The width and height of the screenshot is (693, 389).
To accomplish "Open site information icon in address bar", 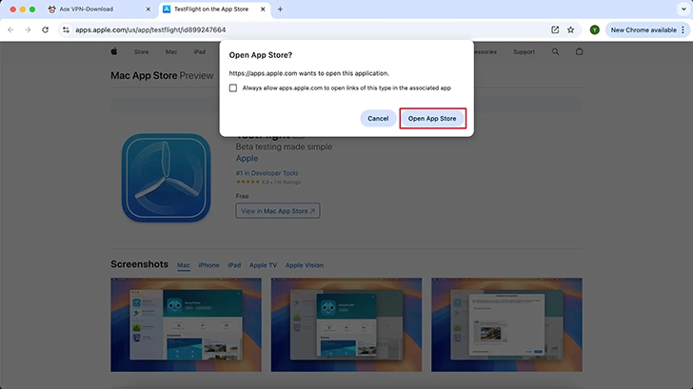I will tap(66, 29).
